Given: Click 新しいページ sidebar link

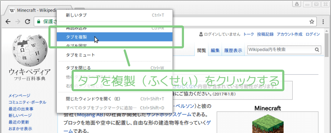Looking at the screenshot, I should (20, 115).
